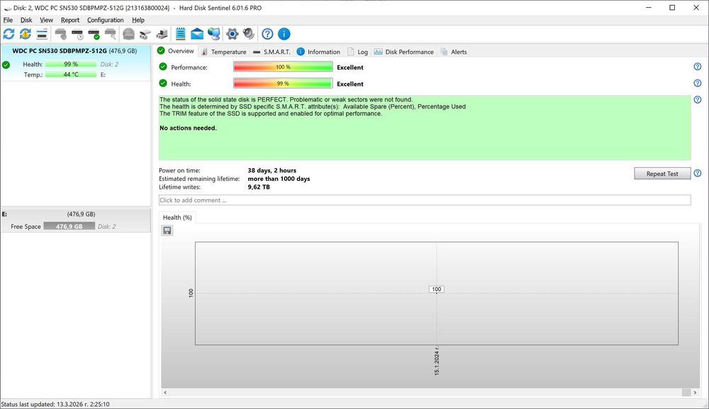Open settings with the gear icon
Image resolution: width=709 pixels, height=409 pixels.
click(x=233, y=34)
